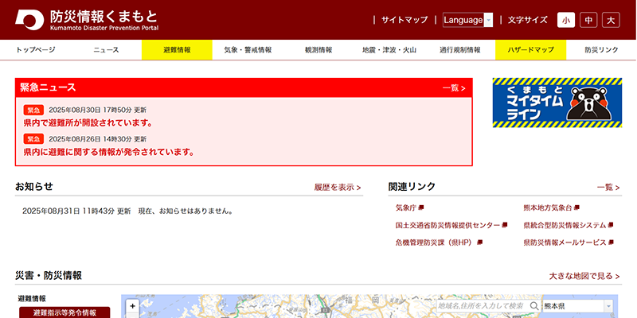
Task: Zoom in the map with the plus button
Action: (x=133, y=306)
